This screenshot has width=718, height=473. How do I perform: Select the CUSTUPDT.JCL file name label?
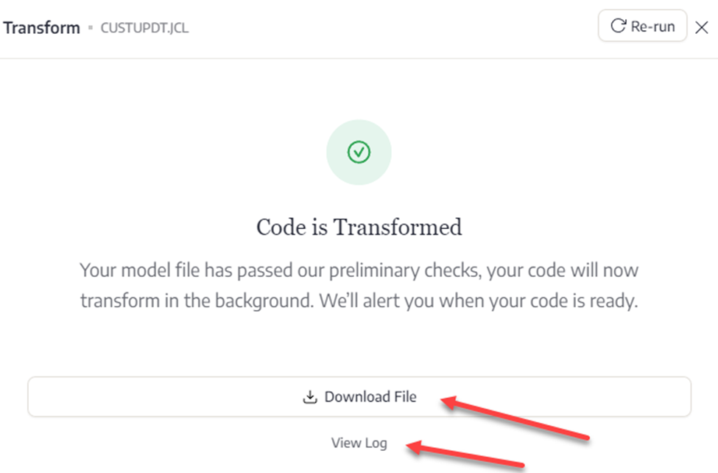(144, 28)
